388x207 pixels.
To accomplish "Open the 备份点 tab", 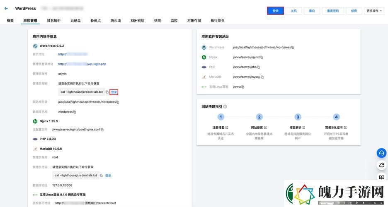I will pyautogui.click(x=95, y=21).
